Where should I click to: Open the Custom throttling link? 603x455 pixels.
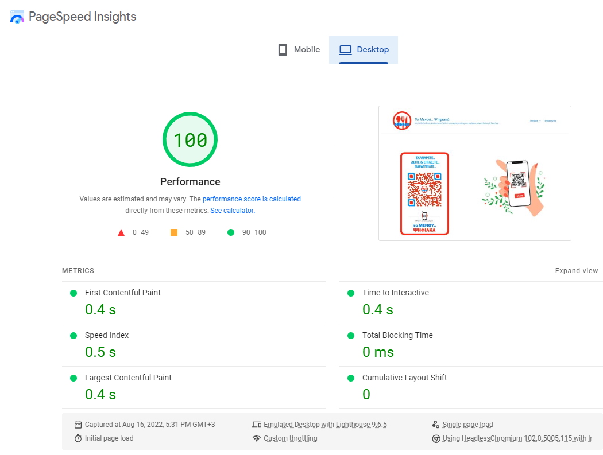tap(291, 438)
